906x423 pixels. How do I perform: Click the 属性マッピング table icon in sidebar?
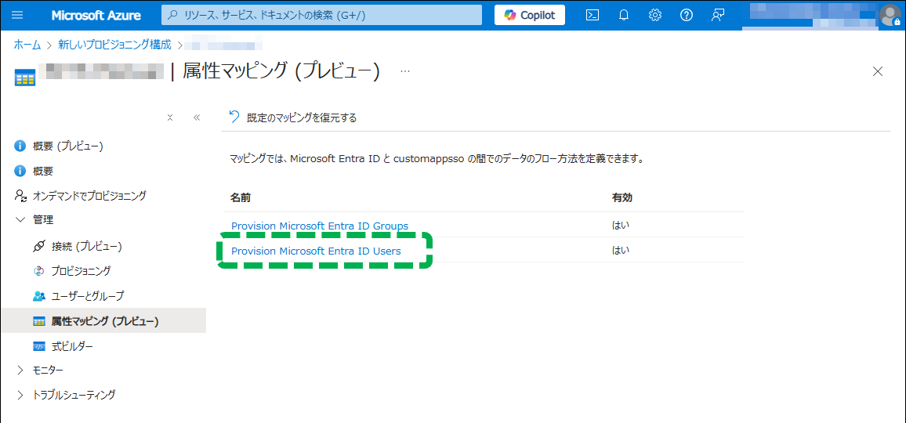(x=38, y=321)
